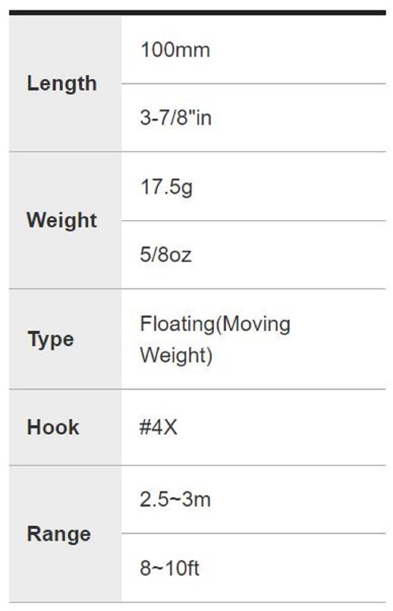393x611 pixels.
Task: Click the 3-7/8"in length value
Action: coord(175,118)
